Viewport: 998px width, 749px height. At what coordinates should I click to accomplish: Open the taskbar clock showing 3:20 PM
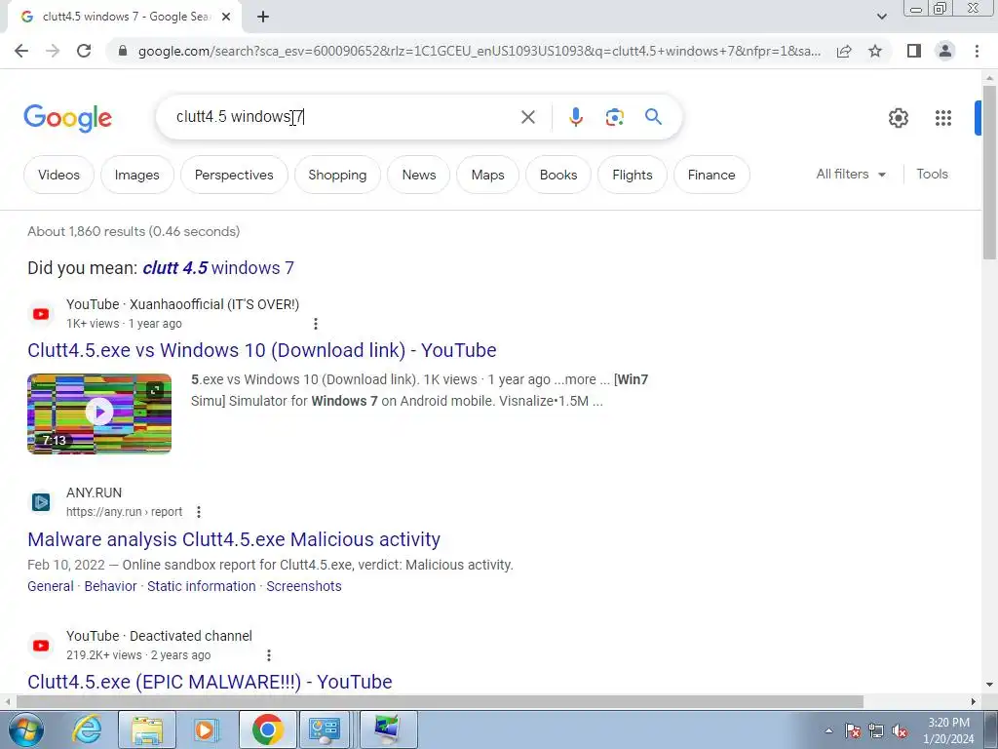click(948, 730)
